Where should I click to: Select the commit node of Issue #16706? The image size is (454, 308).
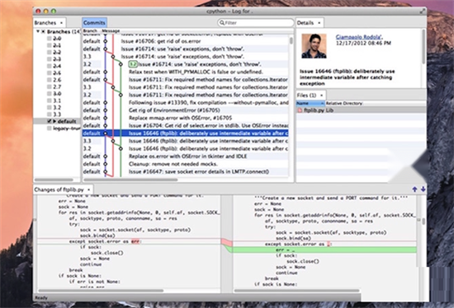coord(106,41)
